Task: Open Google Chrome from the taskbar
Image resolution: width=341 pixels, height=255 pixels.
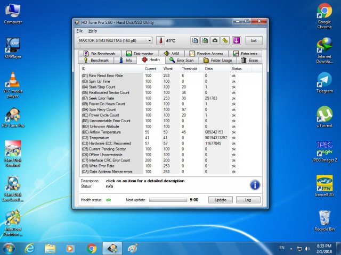Action: (92, 248)
